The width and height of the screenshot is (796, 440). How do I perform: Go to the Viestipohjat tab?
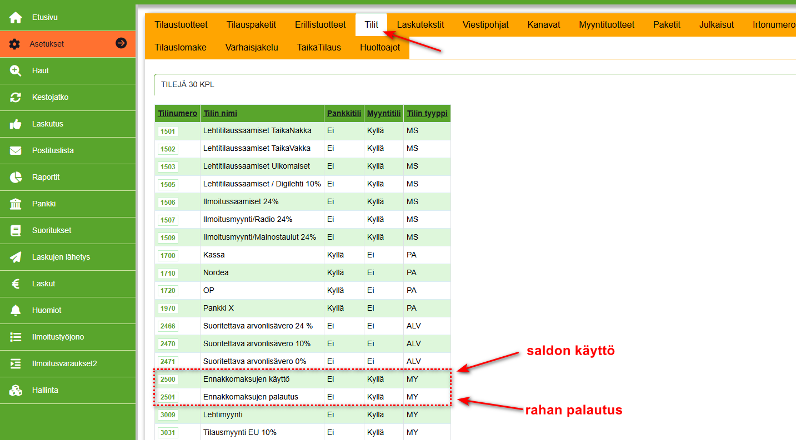coord(485,25)
